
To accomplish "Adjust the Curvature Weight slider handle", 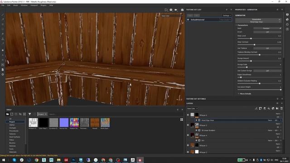I will 281,90.
